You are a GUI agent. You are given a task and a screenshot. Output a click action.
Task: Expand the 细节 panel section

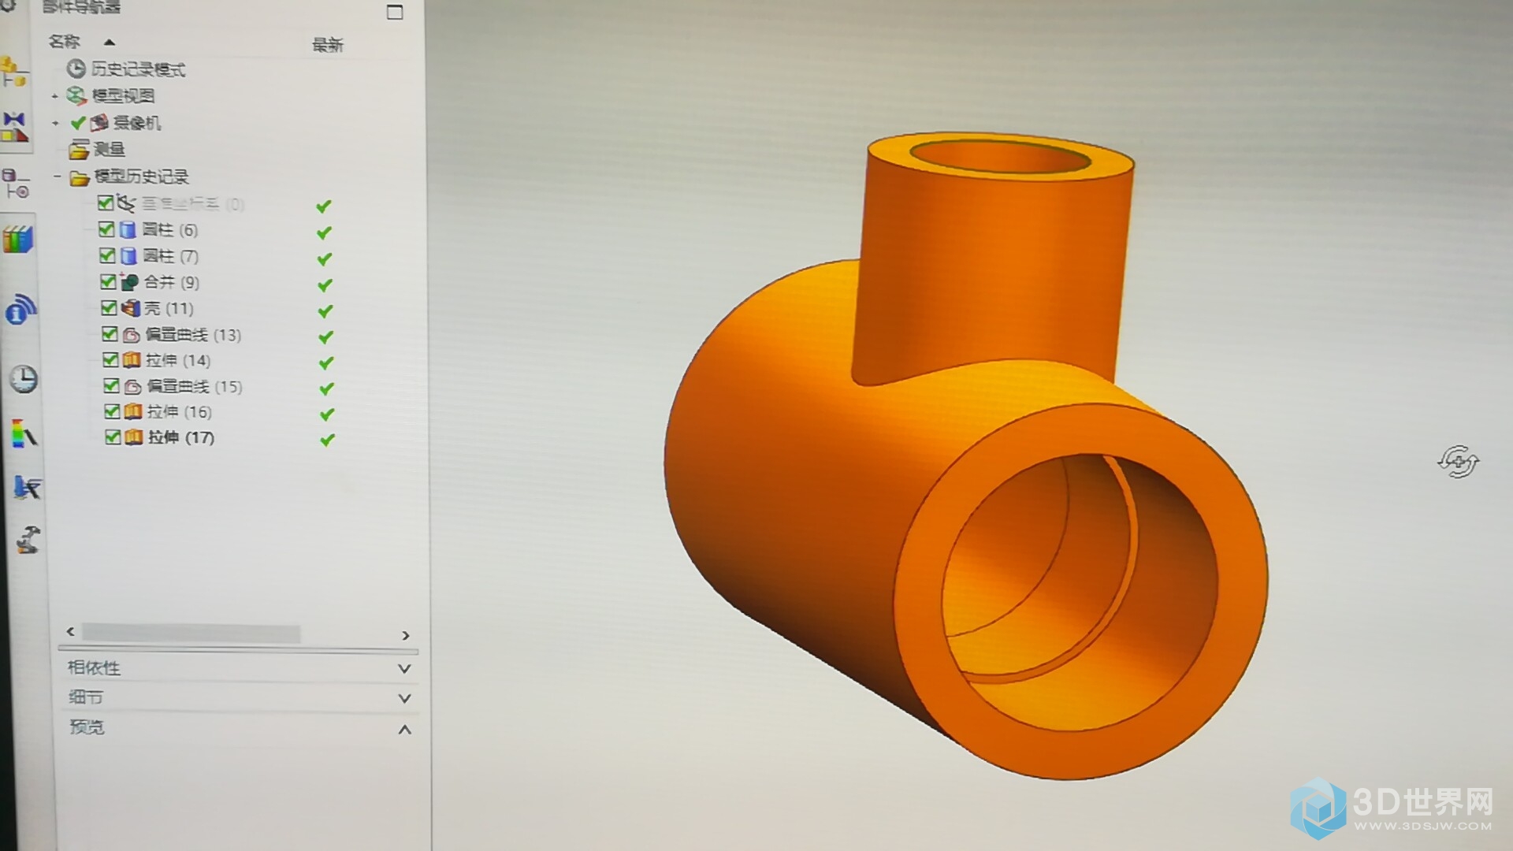(404, 698)
